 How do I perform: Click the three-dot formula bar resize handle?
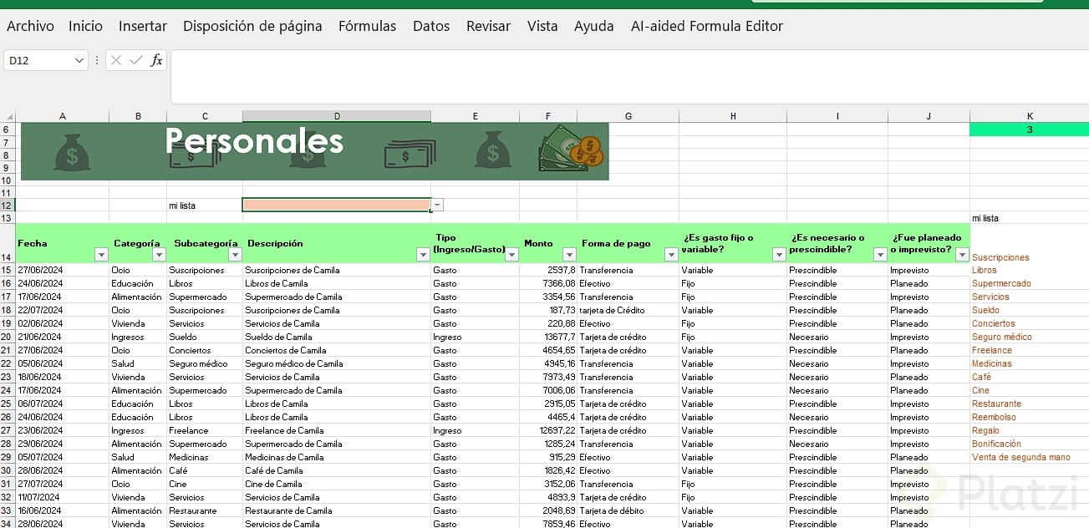97,60
